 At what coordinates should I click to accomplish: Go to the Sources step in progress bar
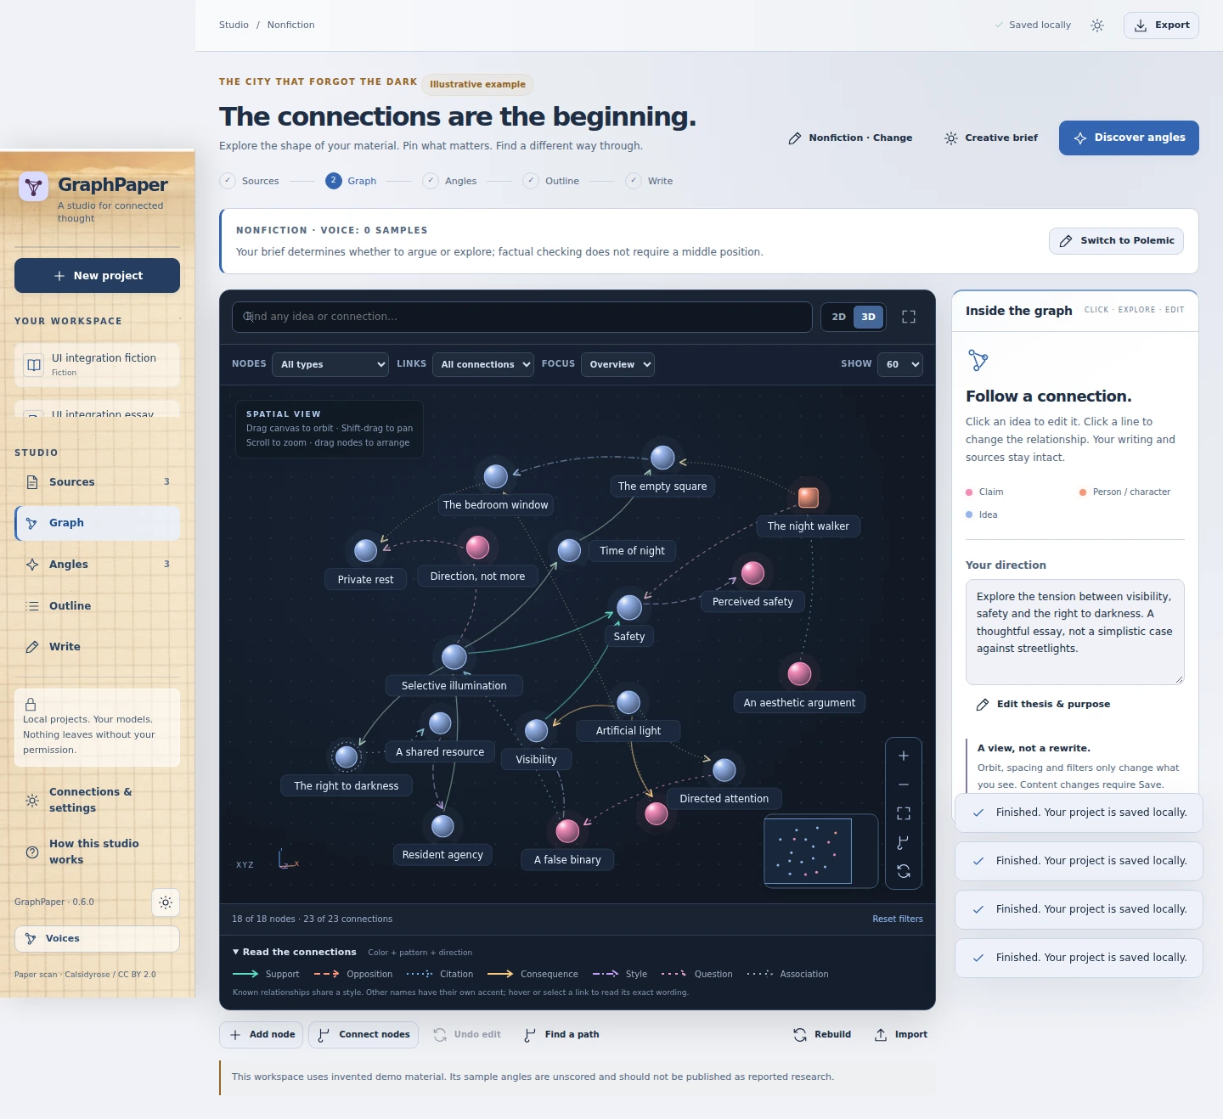click(x=249, y=181)
